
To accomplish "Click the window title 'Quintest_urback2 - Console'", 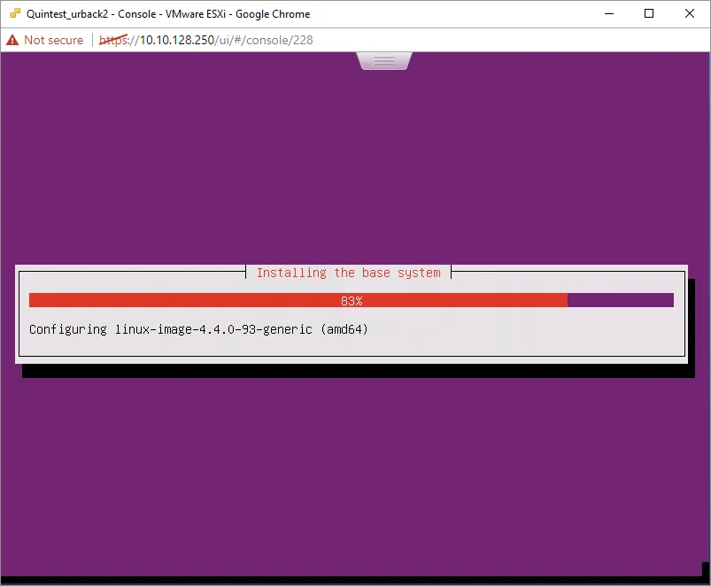I will click(x=91, y=14).
